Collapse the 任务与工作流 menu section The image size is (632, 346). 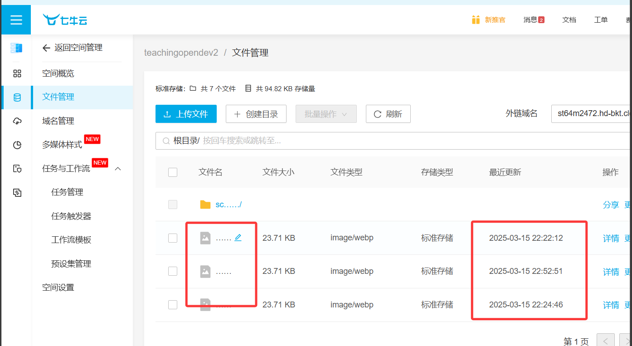coord(118,169)
